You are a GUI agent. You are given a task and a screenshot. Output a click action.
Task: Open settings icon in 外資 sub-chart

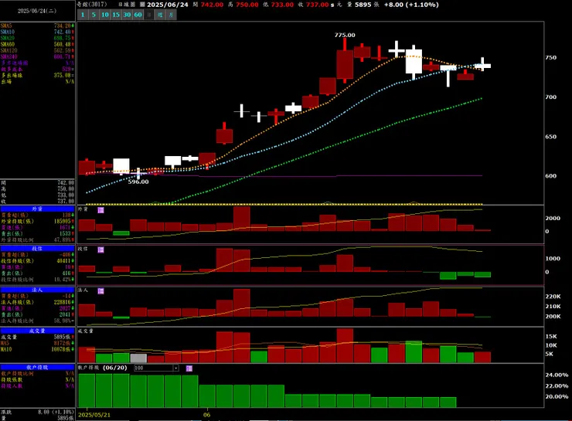(101, 210)
